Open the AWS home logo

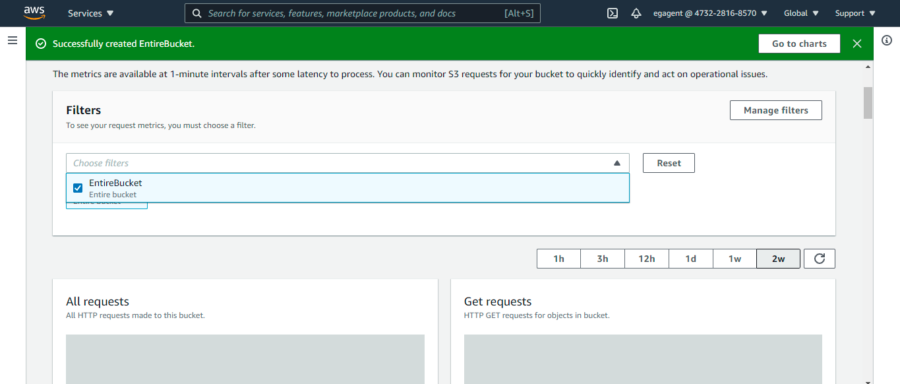[34, 13]
